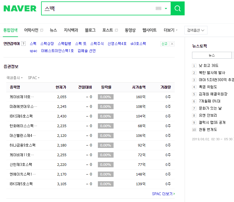Click related search 스팩합병
This screenshot has width=234, height=202.
(64, 44)
